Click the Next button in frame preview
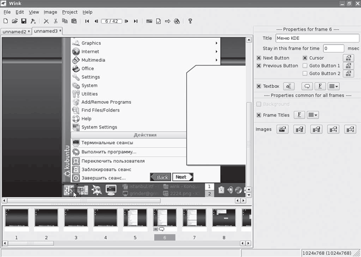This screenshot has height=257, width=361. pos(182,177)
